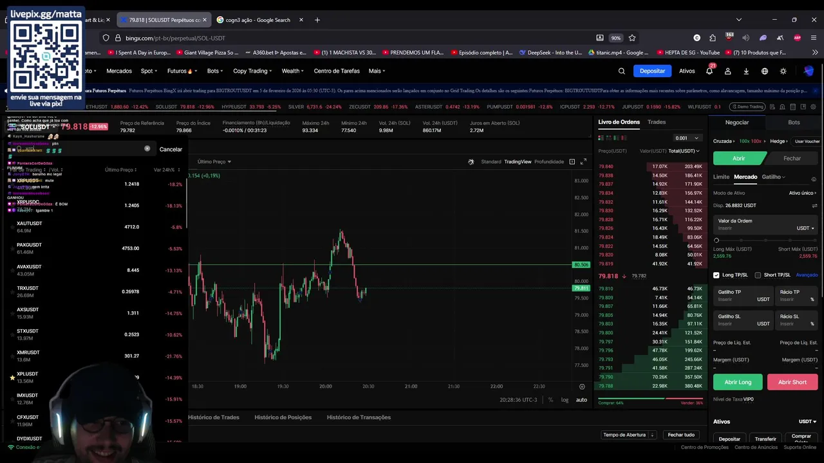Open the notifications bell icon
The height and width of the screenshot is (463, 824).
(x=709, y=71)
